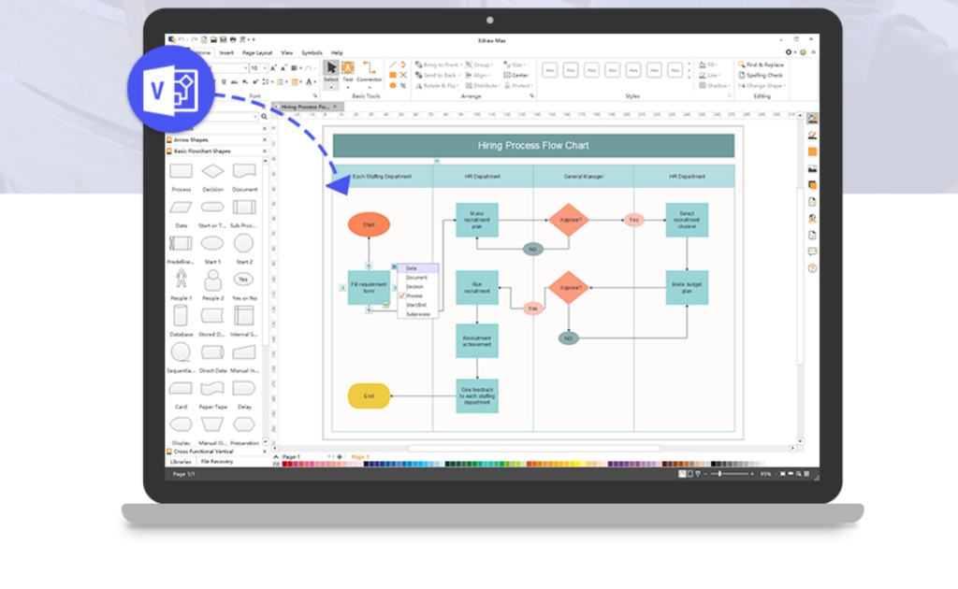Center the selected shape using Center

(515, 75)
